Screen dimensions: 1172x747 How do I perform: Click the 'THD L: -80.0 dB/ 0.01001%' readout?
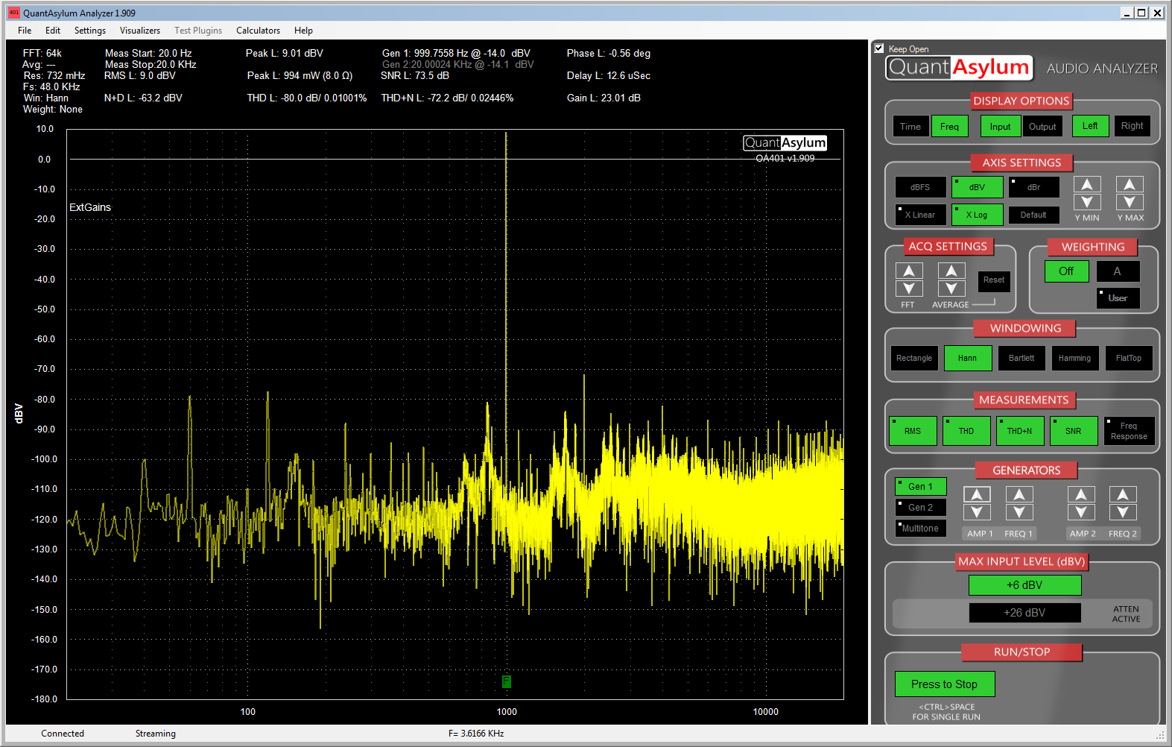point(307,98)
